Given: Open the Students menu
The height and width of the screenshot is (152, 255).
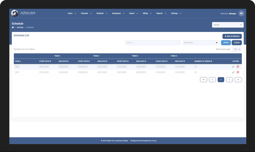Looking at the screenshot, I should 102,13.
